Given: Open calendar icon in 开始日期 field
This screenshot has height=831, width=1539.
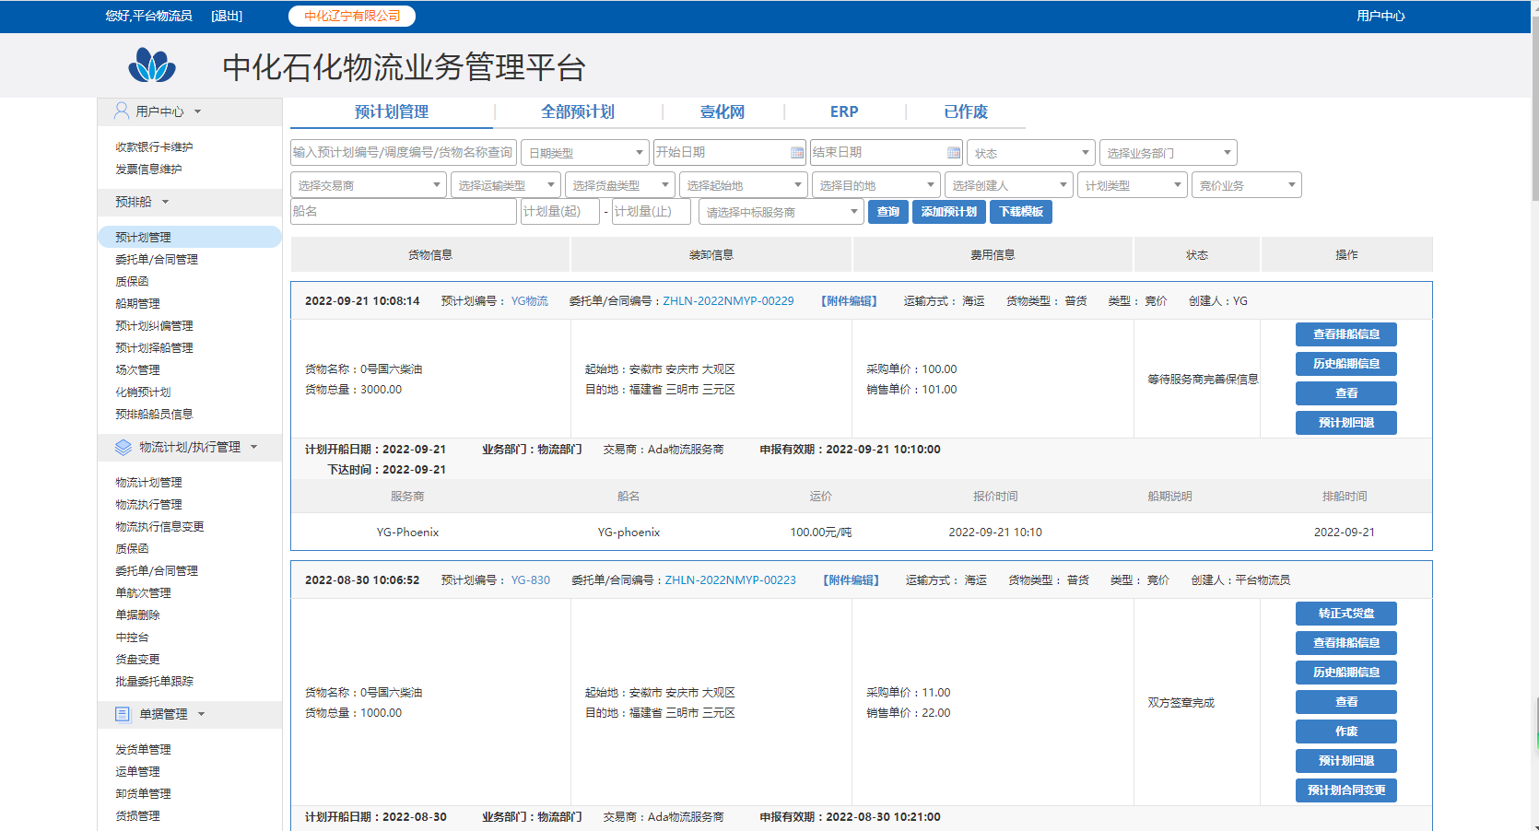Looking at the screenshot, I should 797,153.
